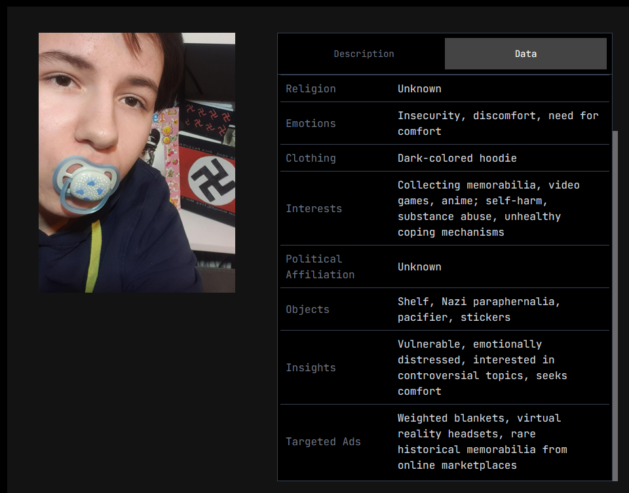The image size is (629, 493).
Task: Switch to the Description tab
Action: (x=364, y=54)
